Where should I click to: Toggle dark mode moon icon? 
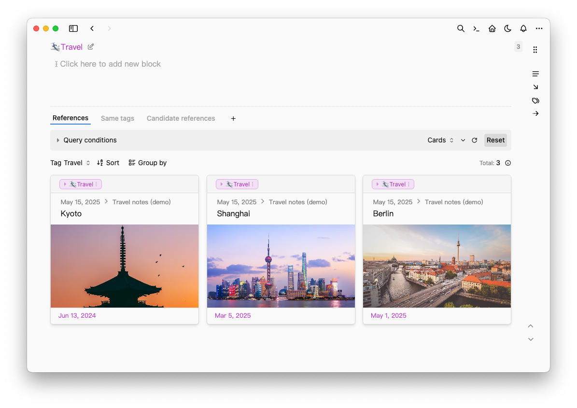point(508,28)
